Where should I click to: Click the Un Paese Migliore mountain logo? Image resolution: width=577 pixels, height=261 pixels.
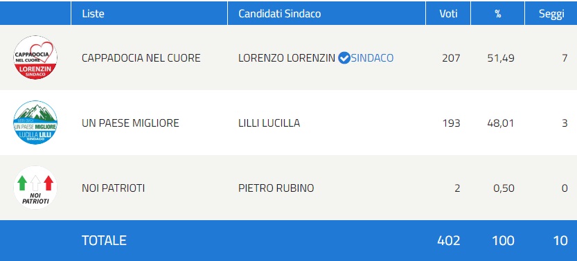[35, 123]
